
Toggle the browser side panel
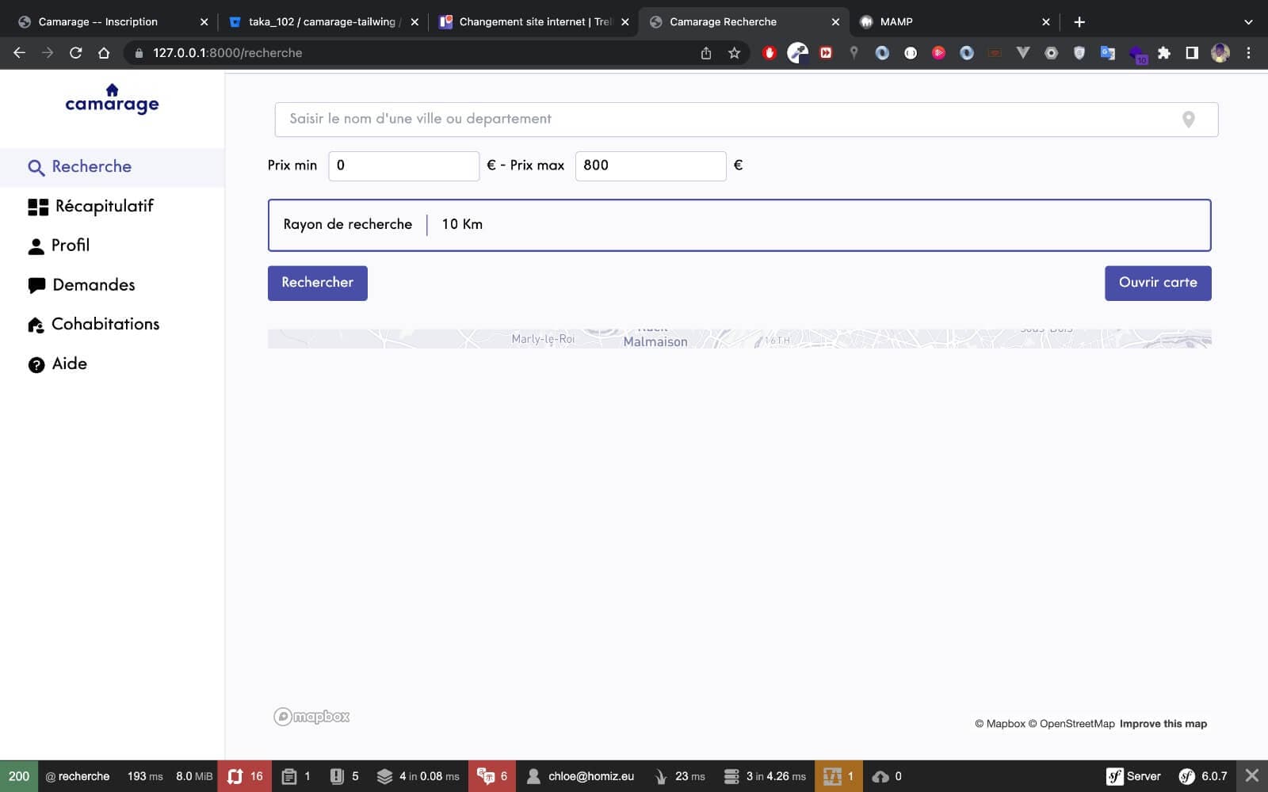[1192, 53]
